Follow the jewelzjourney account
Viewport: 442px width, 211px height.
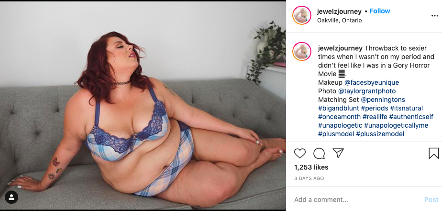(x=379, y=11)
